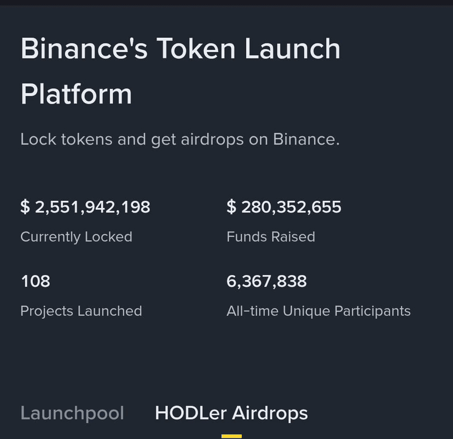Image resolution: width=453 pixels, height=439 pixels.
Task: Click the 2,551,942,198 locked amount
Action: 92,207
